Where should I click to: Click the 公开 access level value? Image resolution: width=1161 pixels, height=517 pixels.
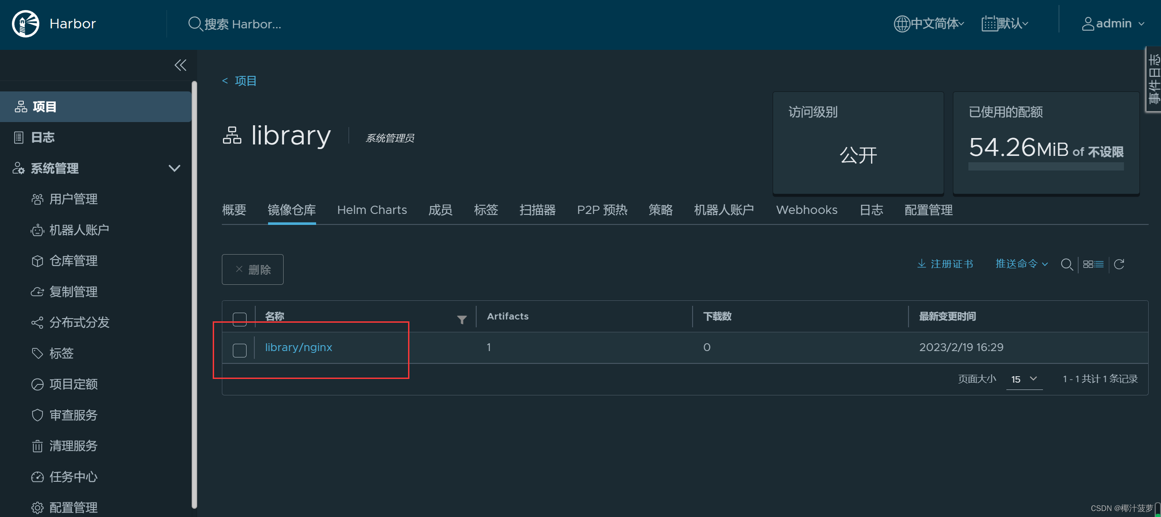pyautogui.click(x=858, y=155)
